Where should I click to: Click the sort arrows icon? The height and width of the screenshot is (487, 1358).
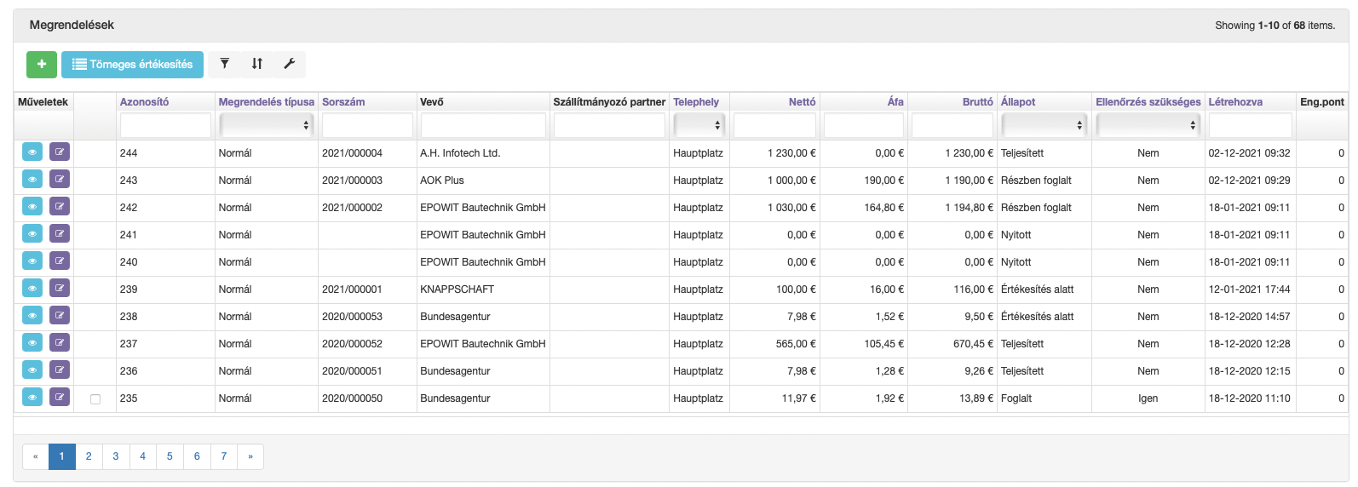coord(257,64)
